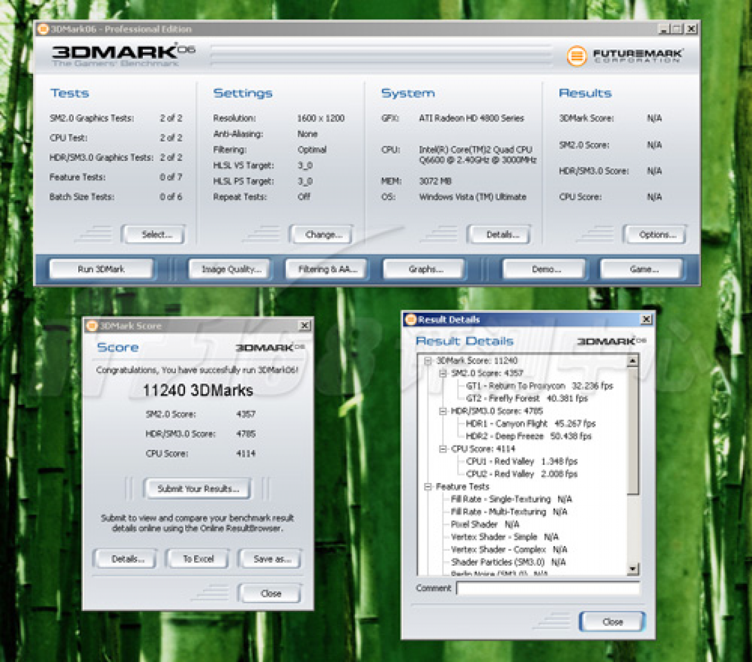Click 'Windows Vista (TM) Ultimate' text
This screenshot has height=662, width=752.
click(x=473, y=197)
